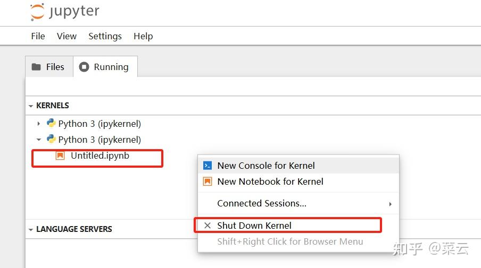Image resolution: width=481 pixels, height=268 pixels.
Task: Click the Running tab stop-circle icon
Action: [x=84, y=67]
